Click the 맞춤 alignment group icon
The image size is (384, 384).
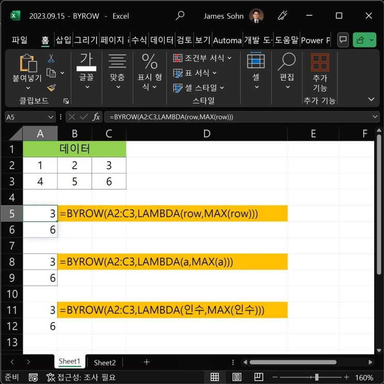[117, 61]
